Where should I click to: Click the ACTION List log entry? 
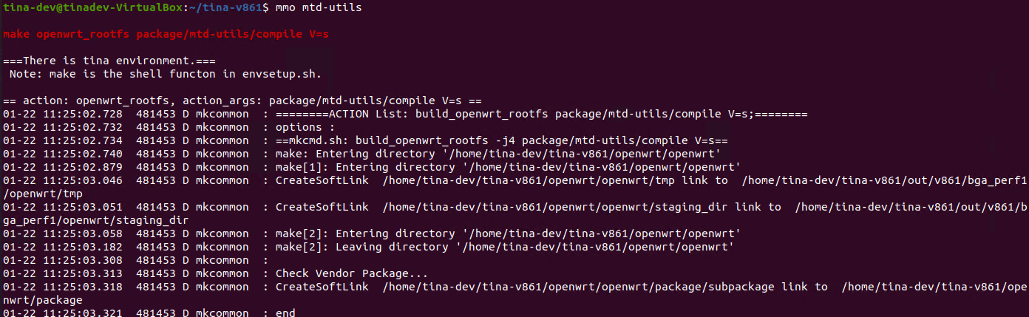[x=541, y=114]
